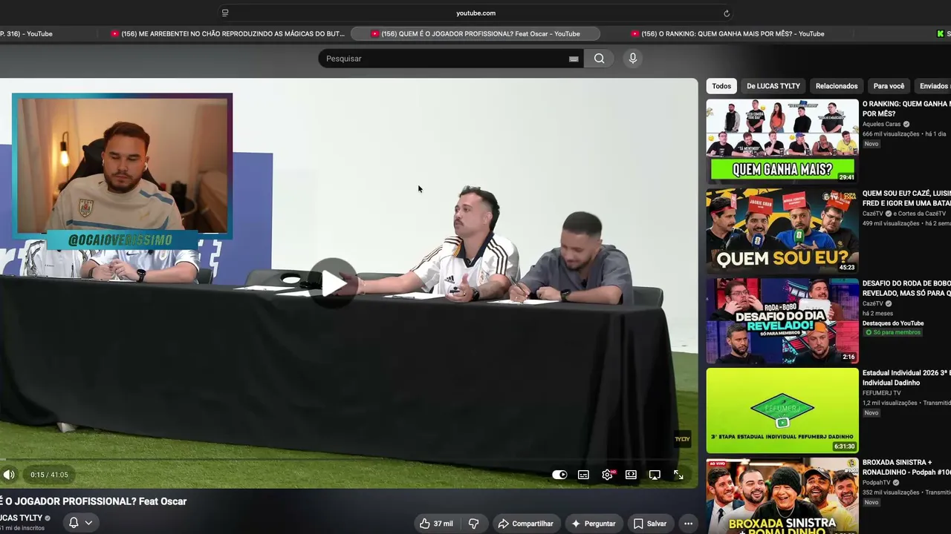Visit the PodpahTV channel link
This screenshot has height=534, width=951.
pos(876,483)
